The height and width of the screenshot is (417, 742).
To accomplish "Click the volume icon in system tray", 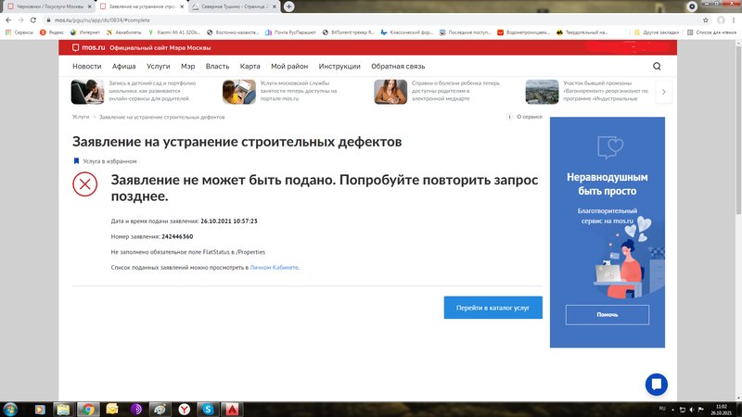I will point(691,410).
